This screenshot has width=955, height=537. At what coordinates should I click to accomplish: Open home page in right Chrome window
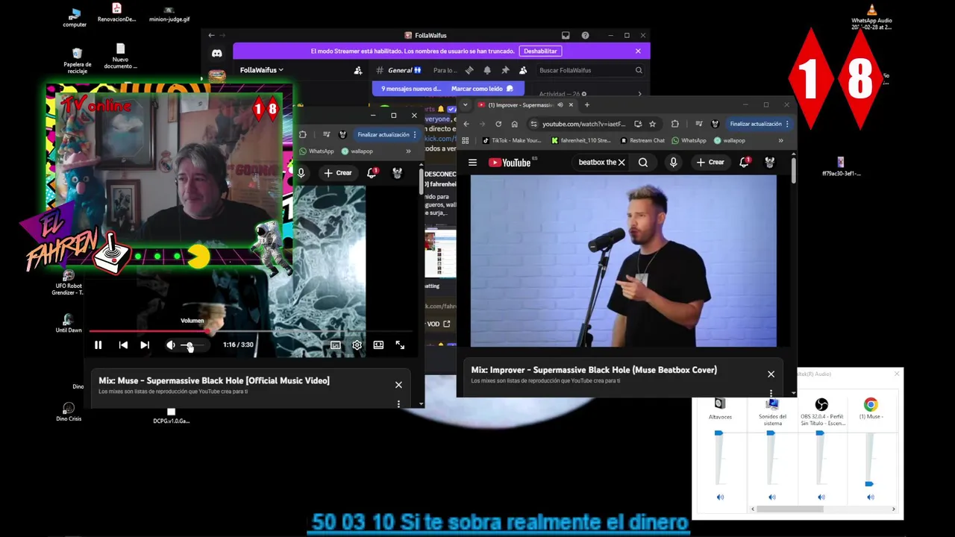click(x=514, y=124)
